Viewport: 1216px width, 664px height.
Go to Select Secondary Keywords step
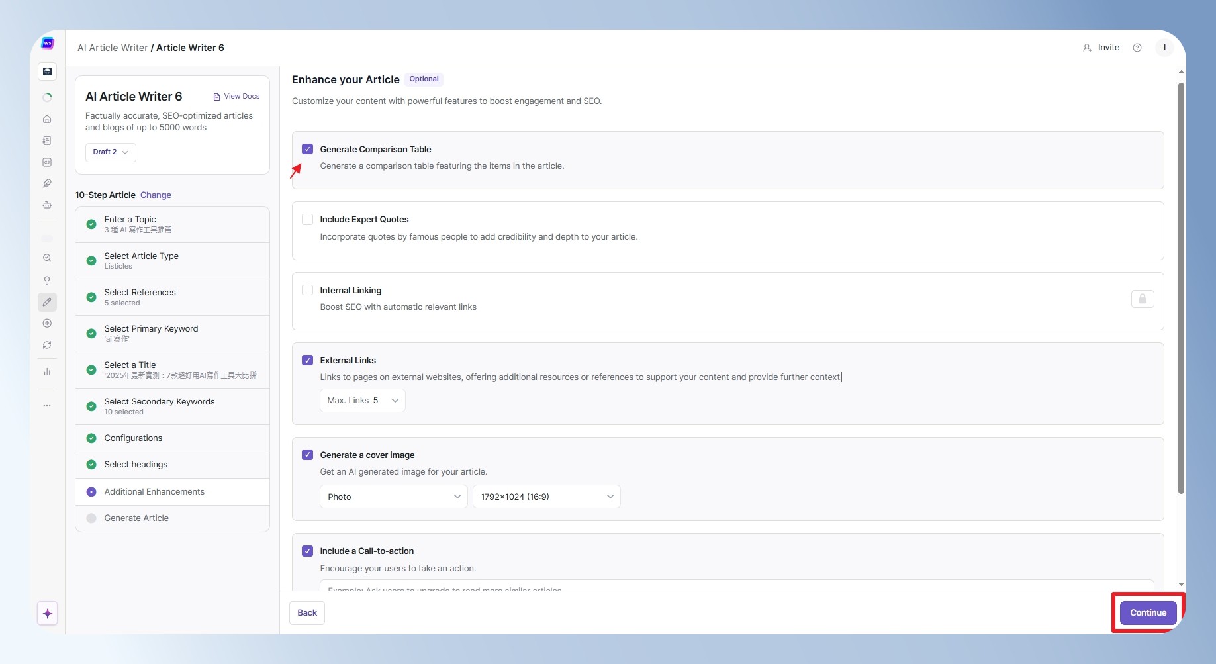tap(172, 406)
